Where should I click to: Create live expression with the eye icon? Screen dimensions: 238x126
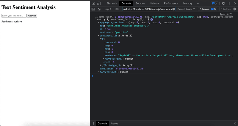click(117, 9)
